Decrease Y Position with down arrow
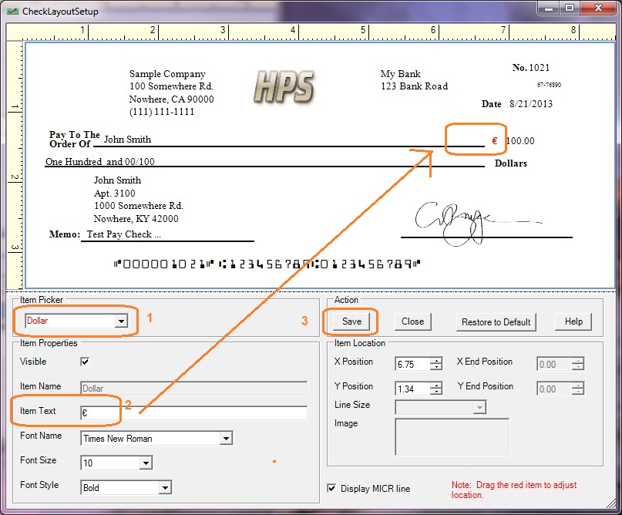This screenshot has width=622, height=515. point(436,392)
